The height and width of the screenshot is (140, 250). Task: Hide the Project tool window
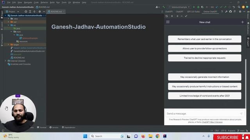[x=44, y=12]
